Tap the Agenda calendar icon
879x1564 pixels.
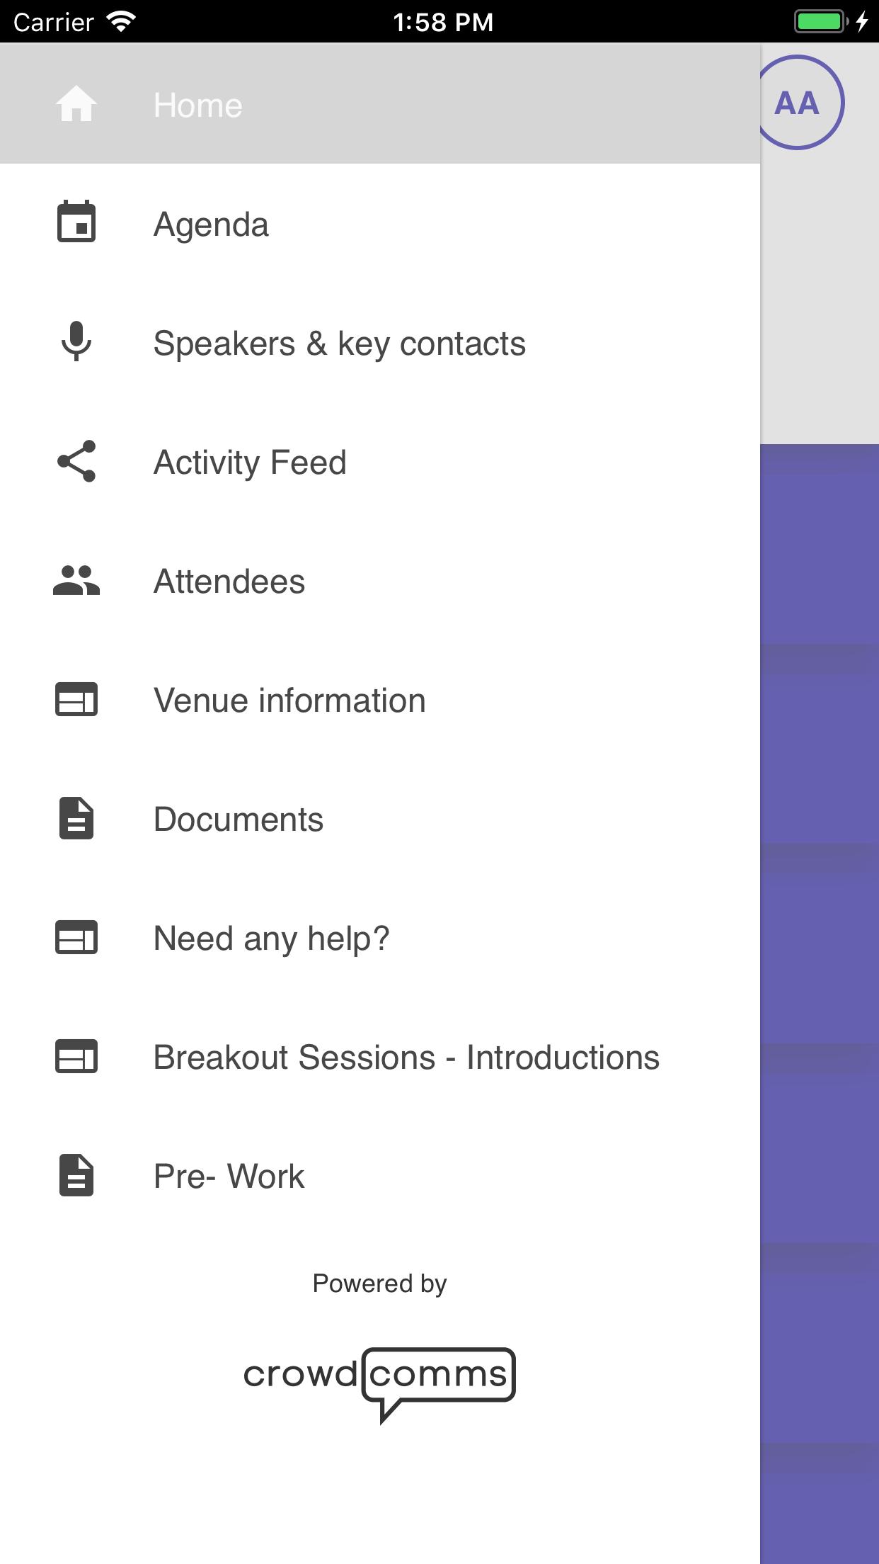[x=76, y=222]
